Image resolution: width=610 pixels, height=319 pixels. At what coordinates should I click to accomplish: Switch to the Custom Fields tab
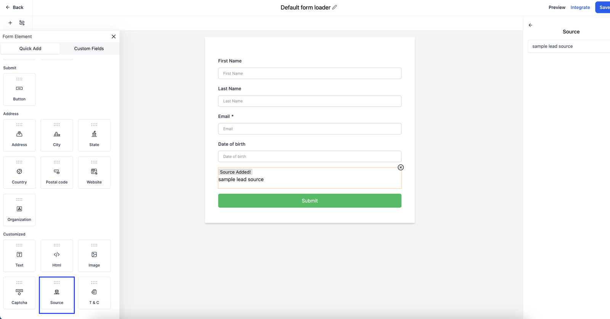pos(89,48)
